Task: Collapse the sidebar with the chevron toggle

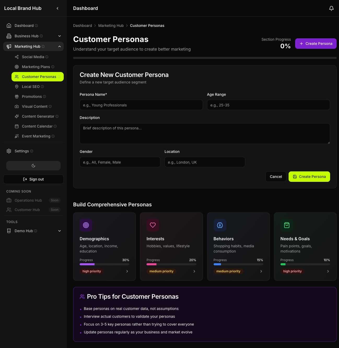Action: (57, 8)
